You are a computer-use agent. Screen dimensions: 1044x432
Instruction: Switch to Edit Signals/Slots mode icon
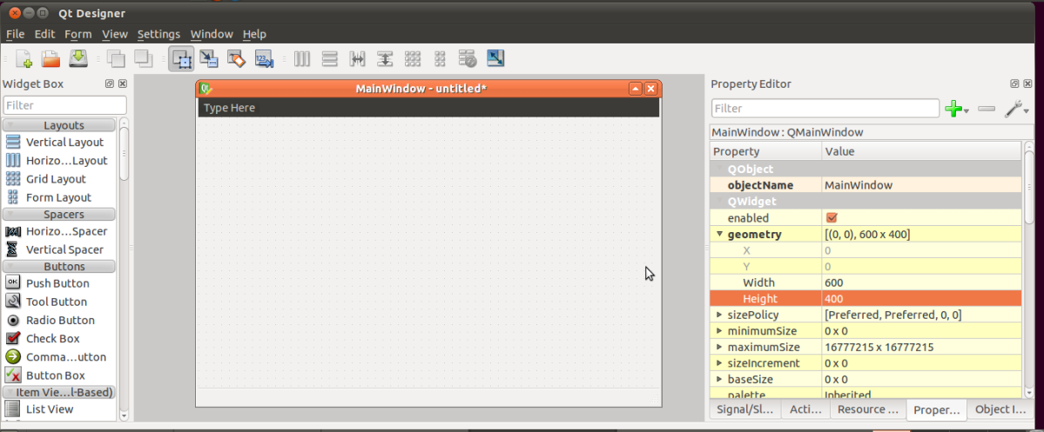pos(209,58)
